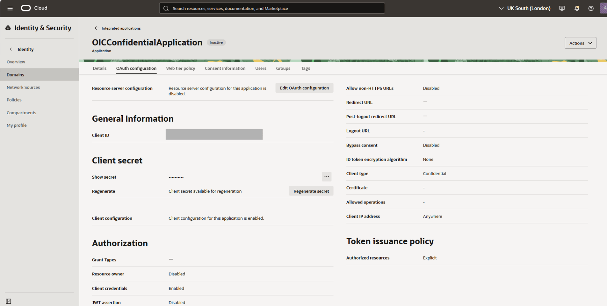Open the Consent information tab
The height and width of the screenshot is (306, 607).
225,68
